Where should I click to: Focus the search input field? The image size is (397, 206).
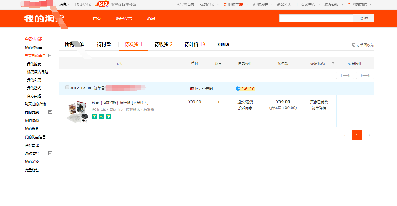(x=316, y=19)
